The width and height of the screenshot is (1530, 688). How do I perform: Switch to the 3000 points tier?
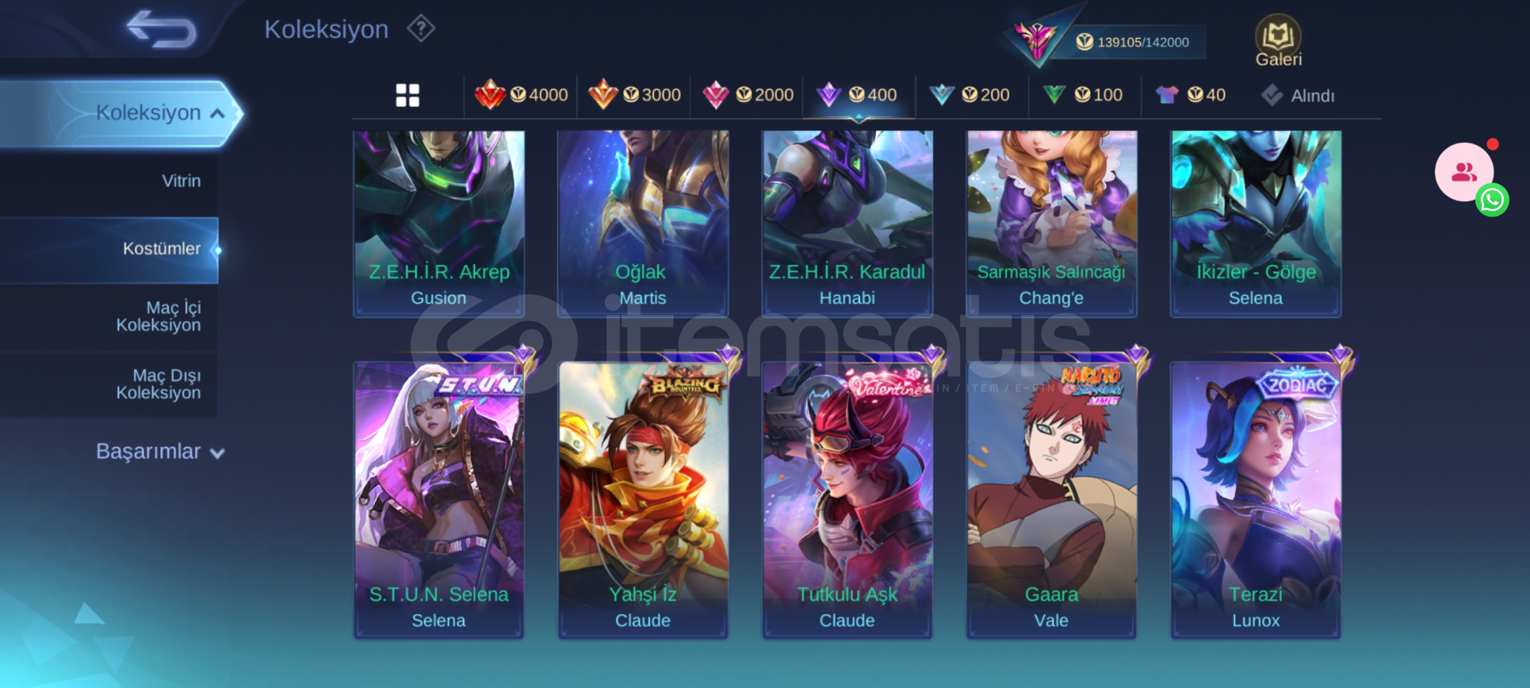(634, 95)
